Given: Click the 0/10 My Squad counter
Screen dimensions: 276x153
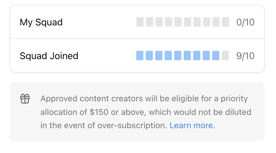Looking at the screenshot, I should [x=245, y=22].
